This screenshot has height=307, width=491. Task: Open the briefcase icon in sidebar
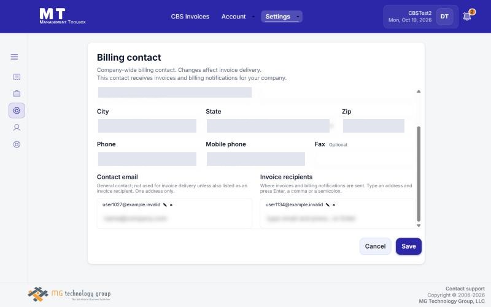[17, 94]
